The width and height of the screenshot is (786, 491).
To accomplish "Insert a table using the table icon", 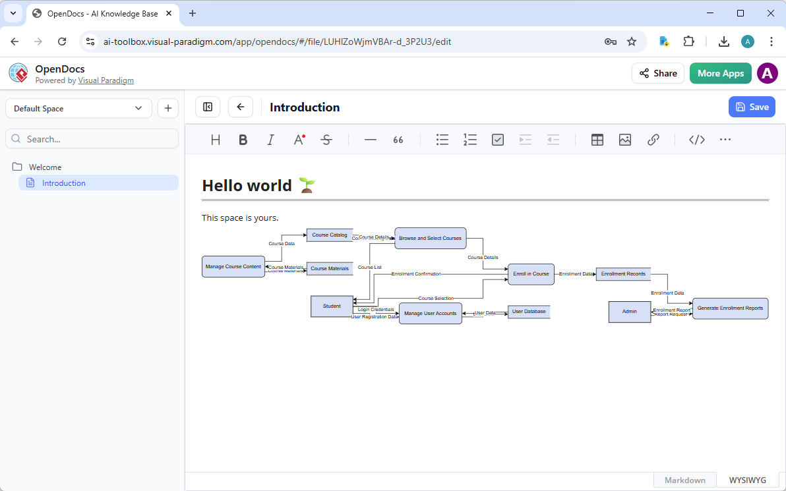I will (597, 139).
